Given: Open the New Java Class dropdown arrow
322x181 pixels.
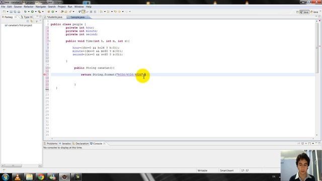Looking at the screenshot, I should click(x=56, y=12).
